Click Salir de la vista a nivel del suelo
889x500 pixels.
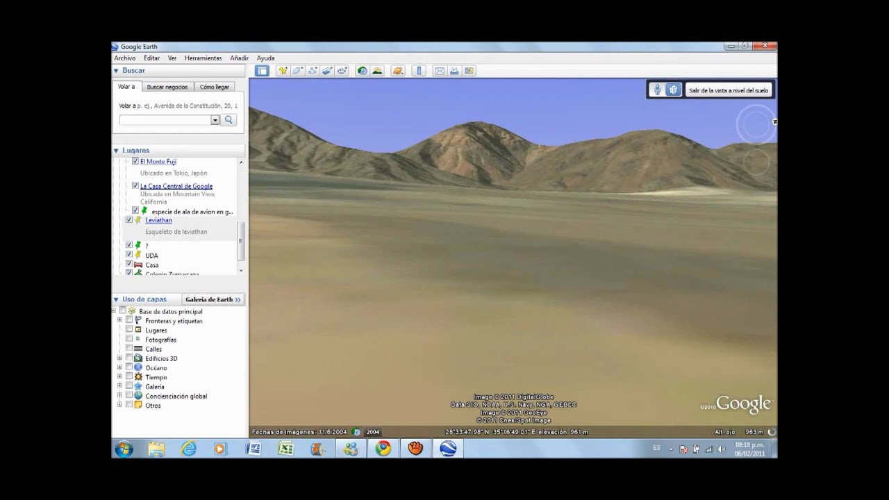click(x=728, y=90)
